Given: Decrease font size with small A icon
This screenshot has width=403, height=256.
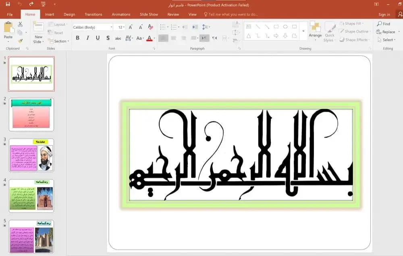Looking at the screenshot, I should point(141,27).
